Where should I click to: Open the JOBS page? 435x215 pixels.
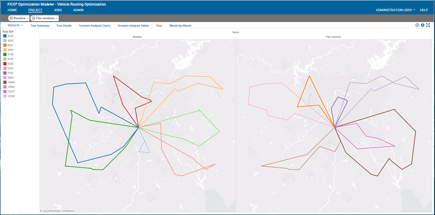(x=58, y=10)
